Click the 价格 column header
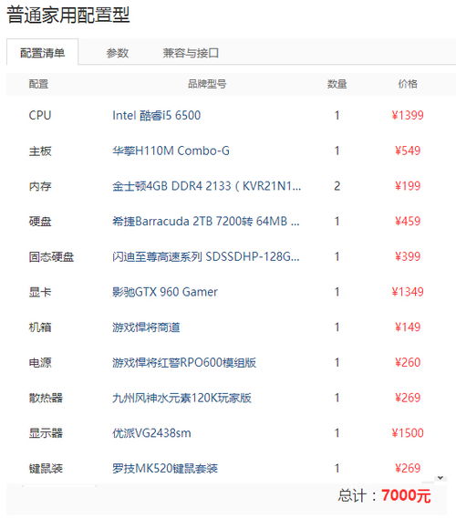Image resolution: width=456 pixels, height=519 pixels. tap(408, 84)
